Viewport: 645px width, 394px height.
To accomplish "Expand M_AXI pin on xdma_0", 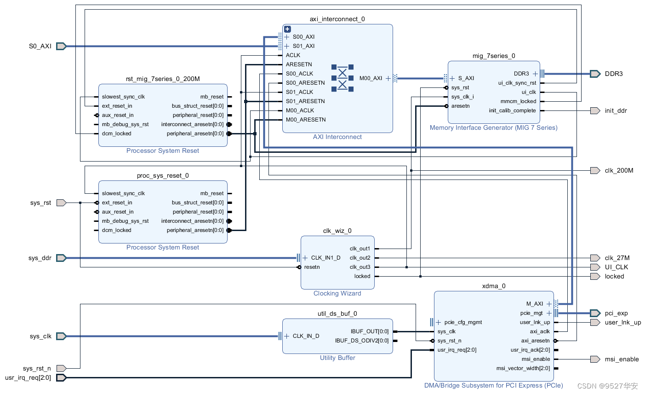I will tap(549, 304).
